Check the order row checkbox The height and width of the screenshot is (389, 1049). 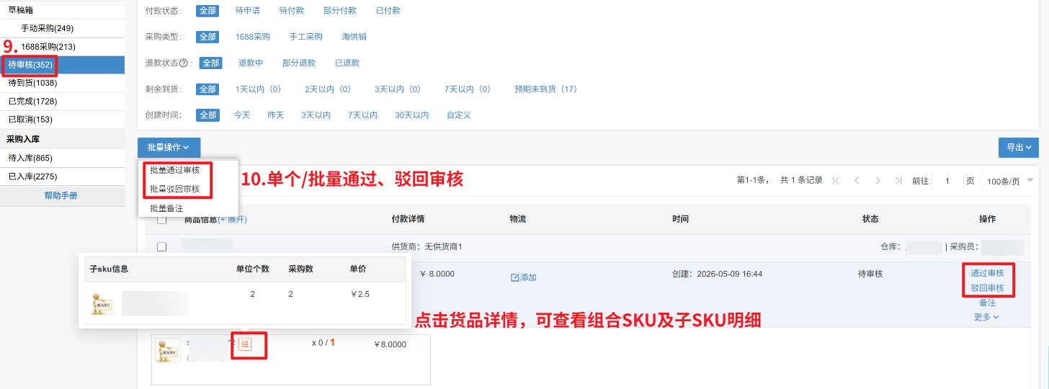(x=161, y=246)
